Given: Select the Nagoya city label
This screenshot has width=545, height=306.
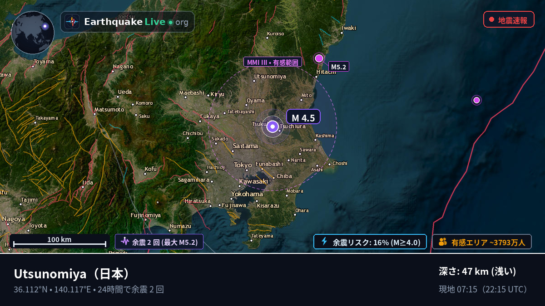Looking at the screenshot, I should point(14,219).
